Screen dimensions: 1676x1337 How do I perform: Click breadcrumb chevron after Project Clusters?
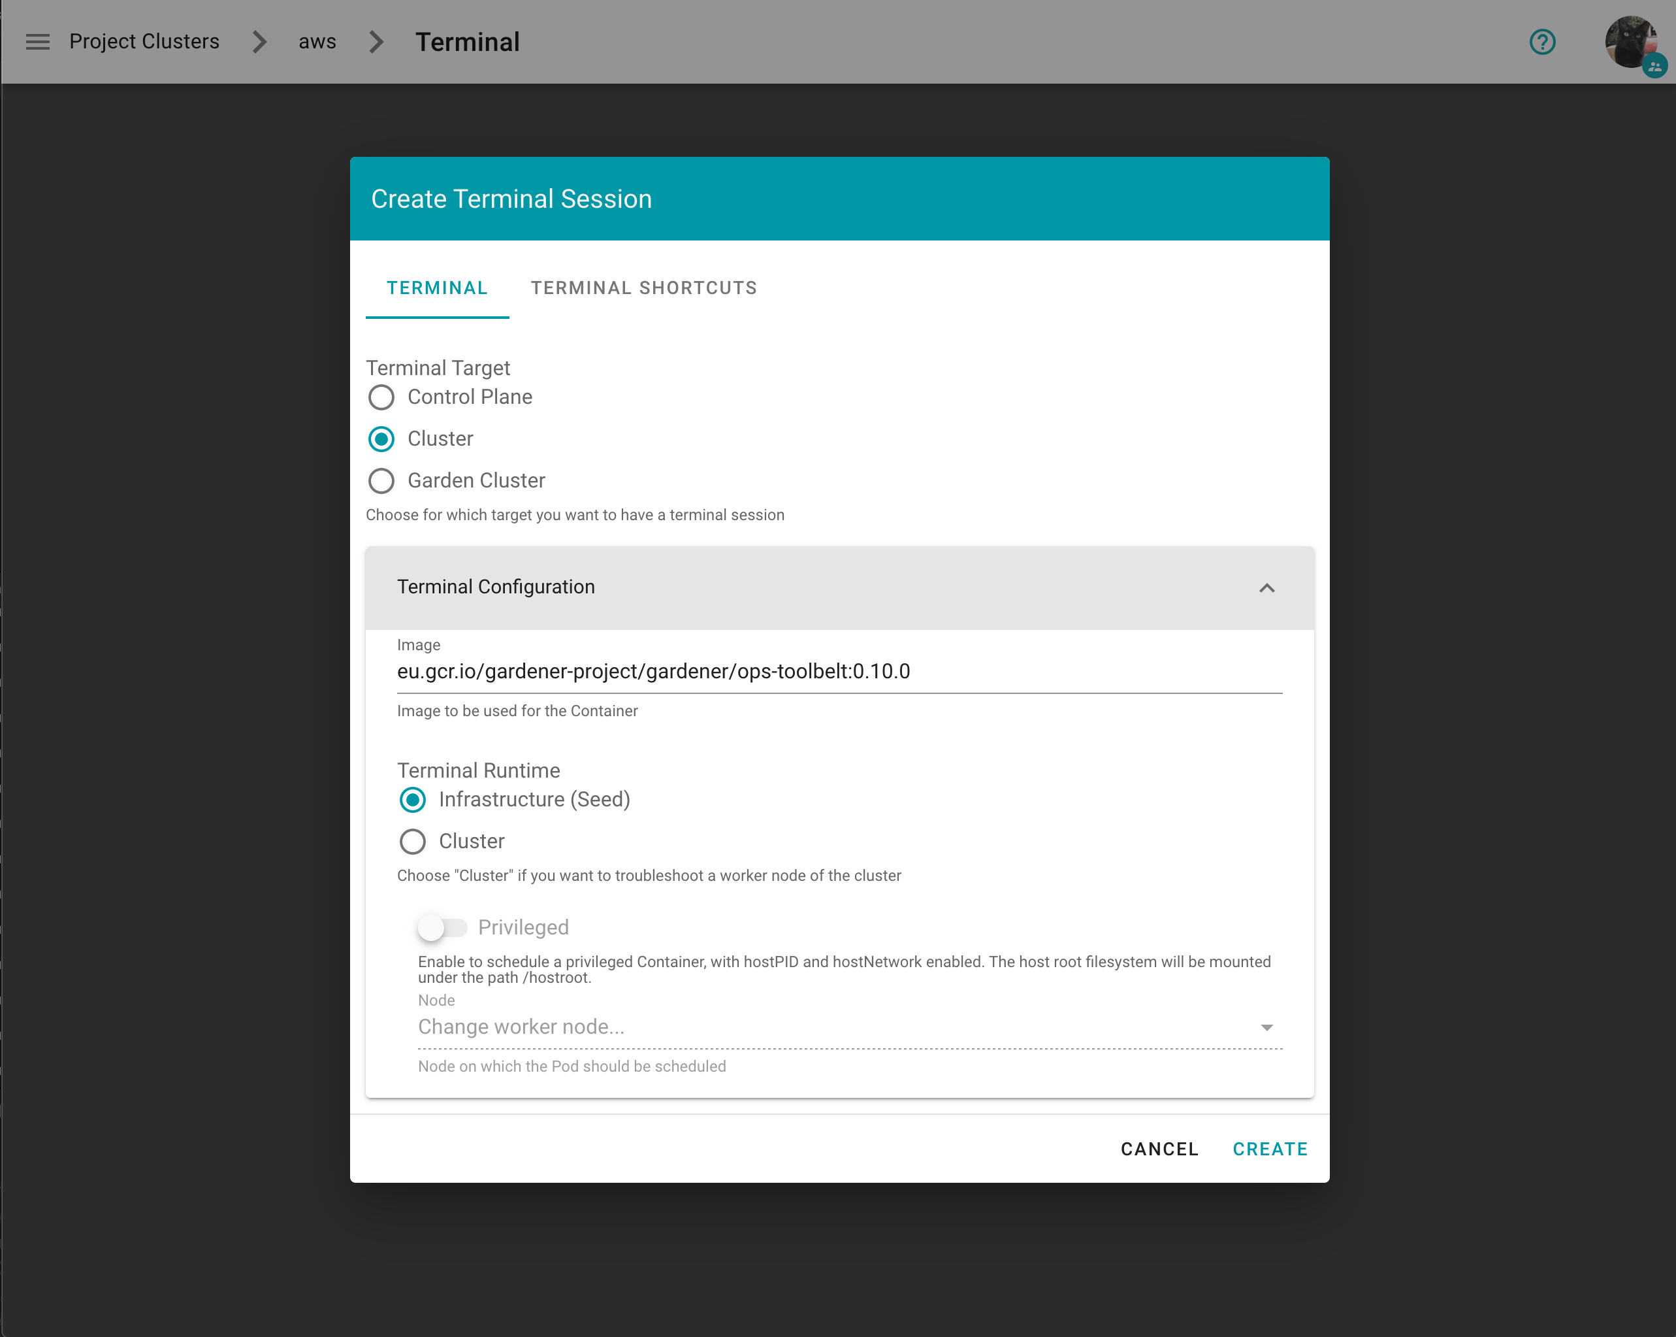coord(260,42)
